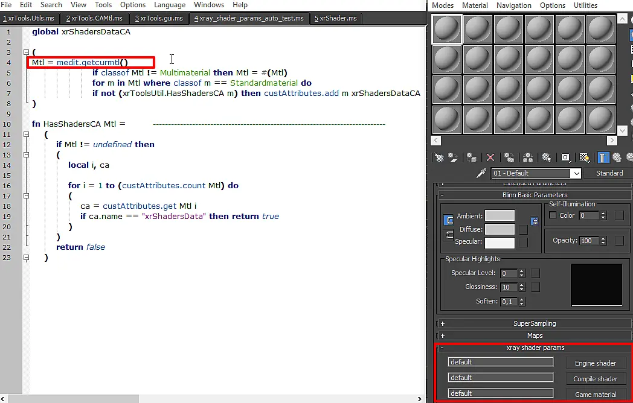The height and width of the screenshot is (403, 633).
Task: Collapse the code fold at line 3
Action: 26,52
